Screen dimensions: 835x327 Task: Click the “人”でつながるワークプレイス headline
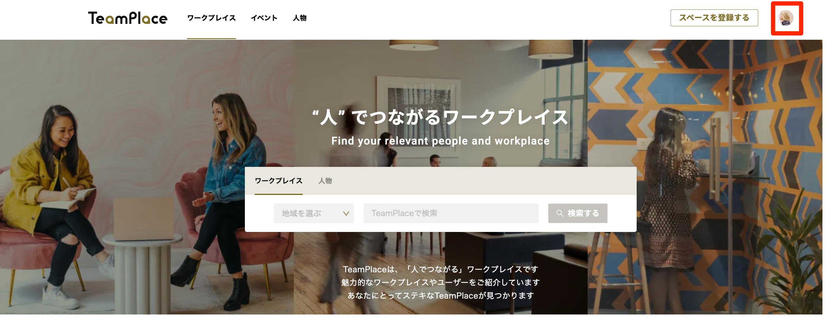[x=440, y=117]
